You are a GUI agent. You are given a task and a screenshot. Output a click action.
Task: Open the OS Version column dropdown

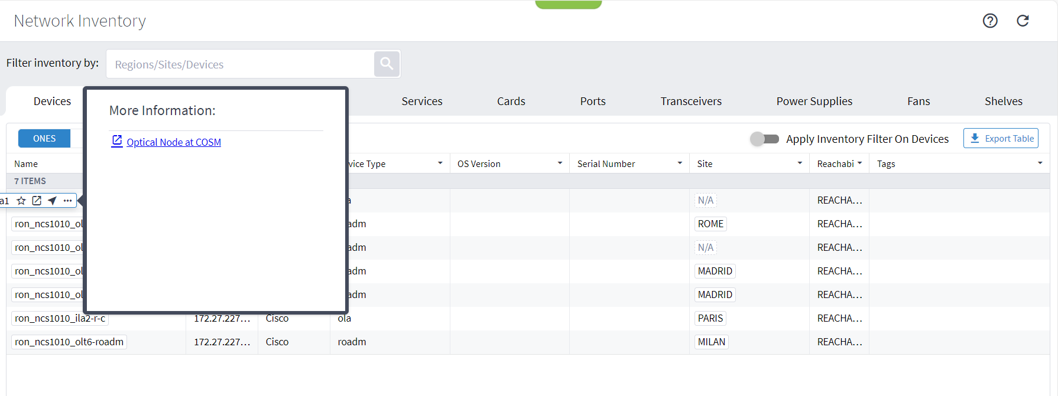(560, 163)
